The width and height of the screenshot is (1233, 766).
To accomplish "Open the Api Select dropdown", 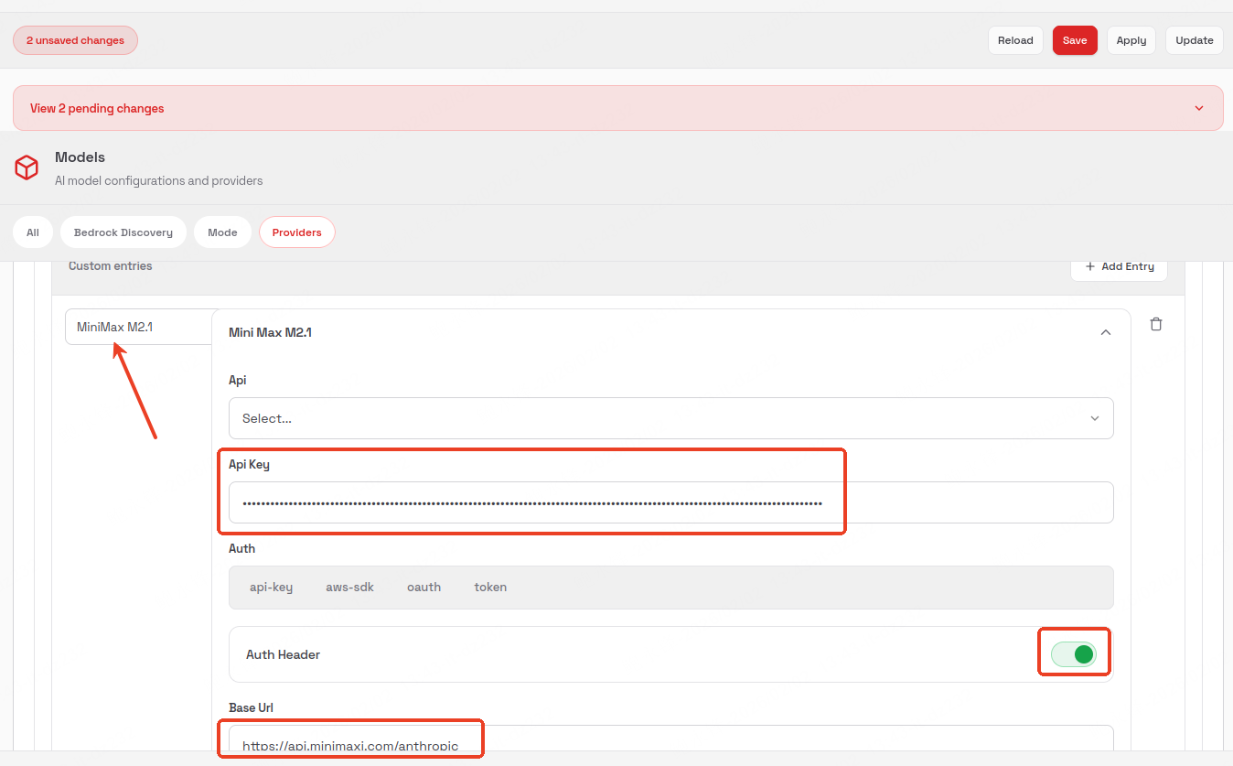I will (x=670, y=418).
